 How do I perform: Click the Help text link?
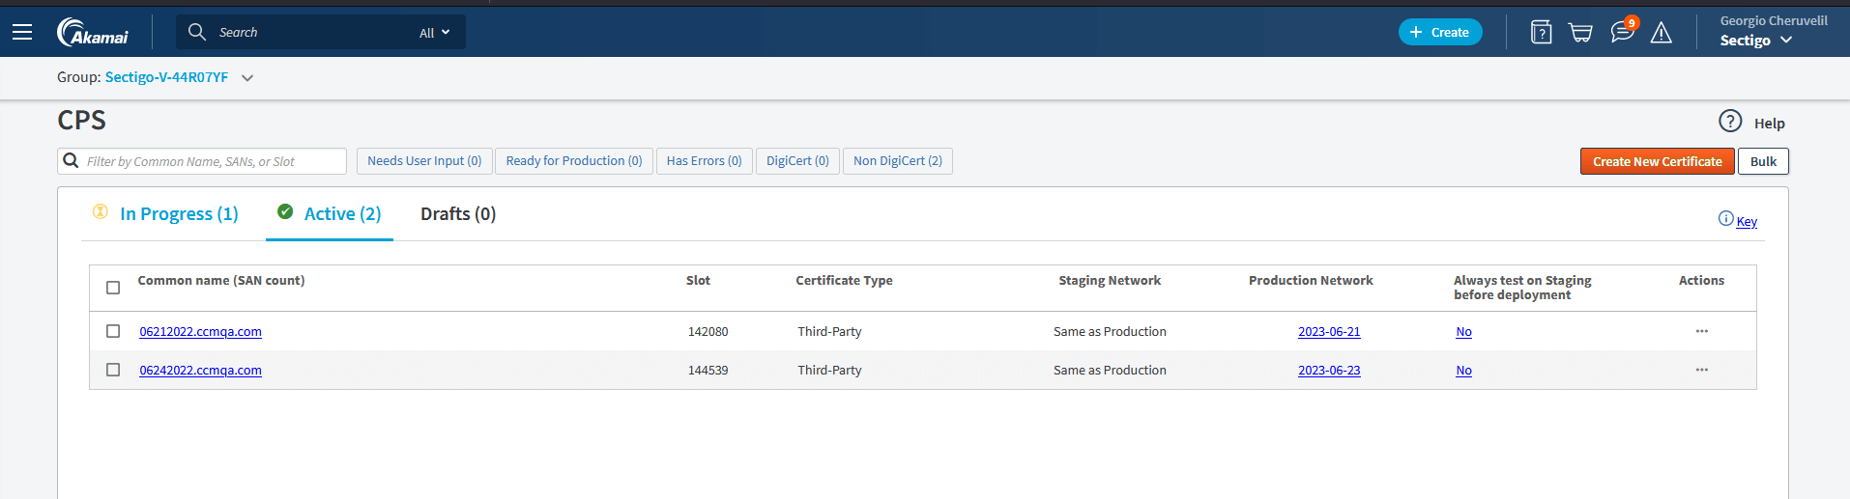1770,124
